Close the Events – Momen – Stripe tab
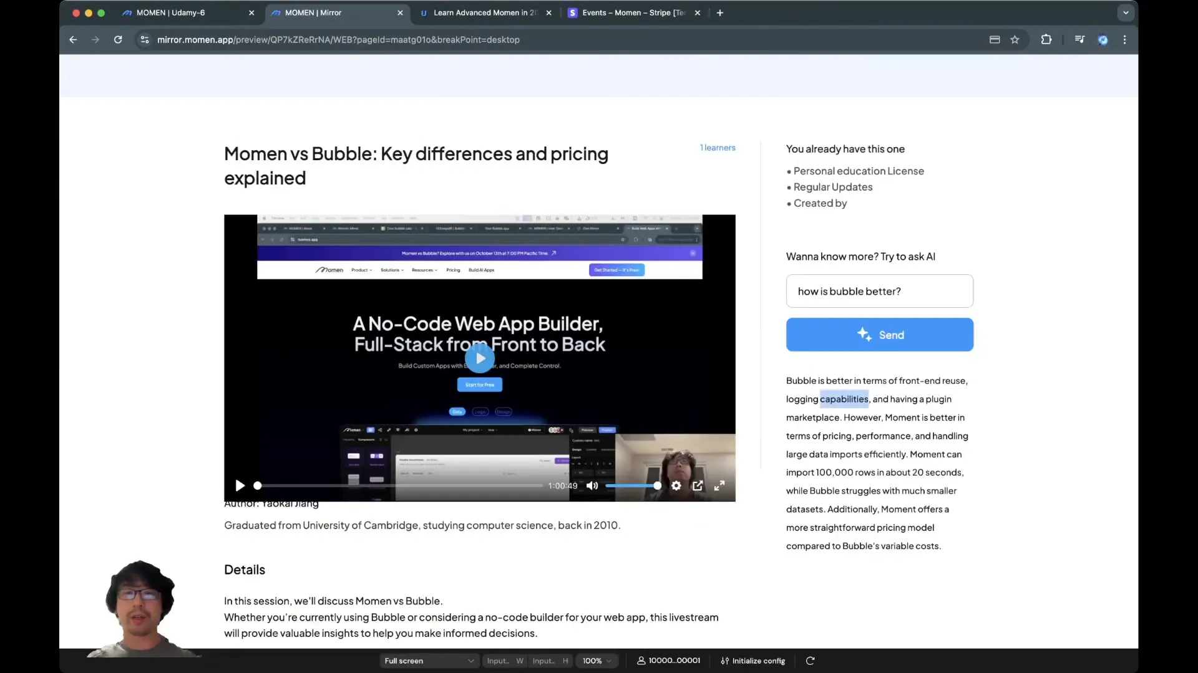The width and height of the screenshot is (1198, 673). pyautogui.click(x=698, y=12)
